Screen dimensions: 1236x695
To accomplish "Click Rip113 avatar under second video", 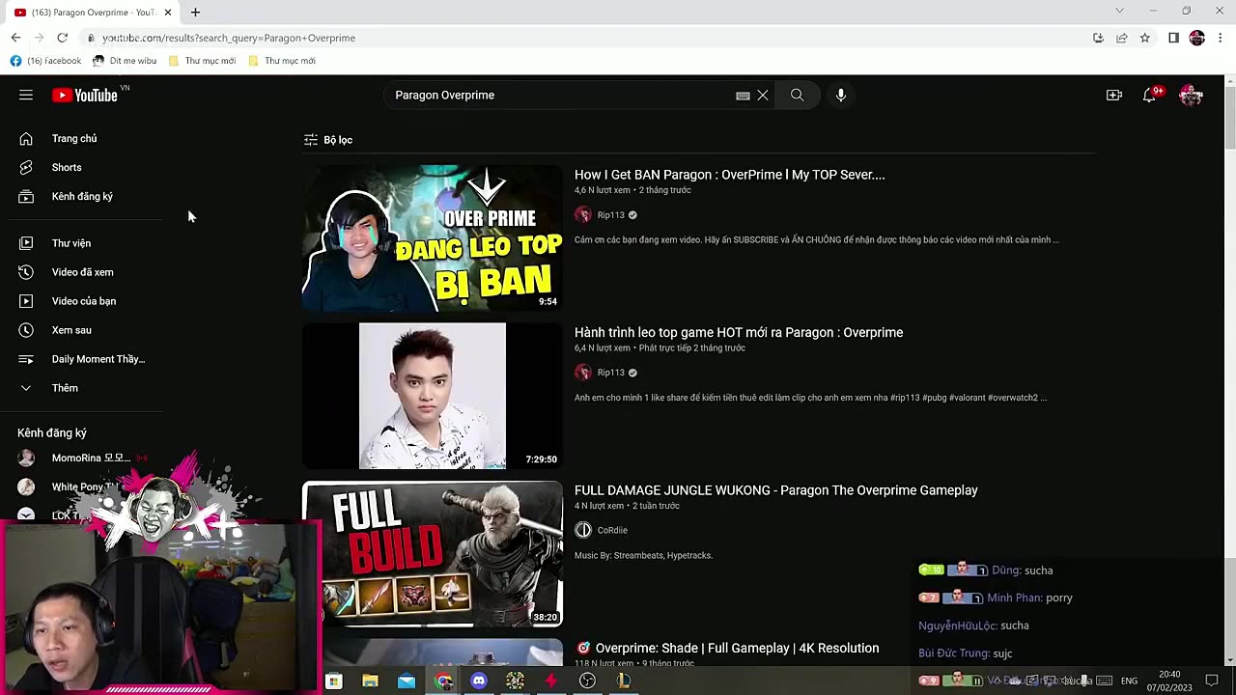I will tap(583, 373).
